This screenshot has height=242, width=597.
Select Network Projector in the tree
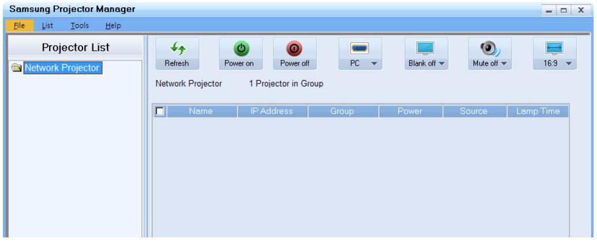click(x=63, y=68)
